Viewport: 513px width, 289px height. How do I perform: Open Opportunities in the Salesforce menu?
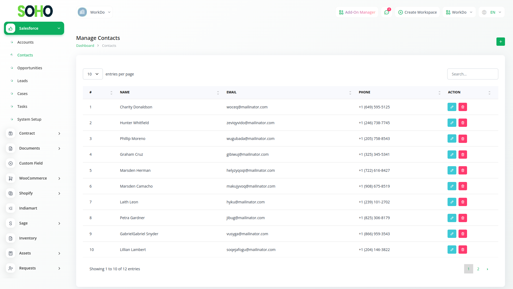30,68
